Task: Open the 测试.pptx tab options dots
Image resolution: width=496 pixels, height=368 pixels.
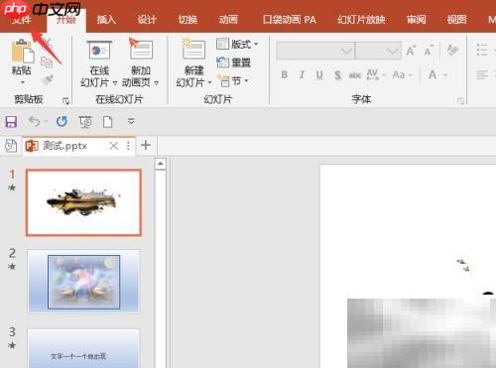Action: point(128,146)
